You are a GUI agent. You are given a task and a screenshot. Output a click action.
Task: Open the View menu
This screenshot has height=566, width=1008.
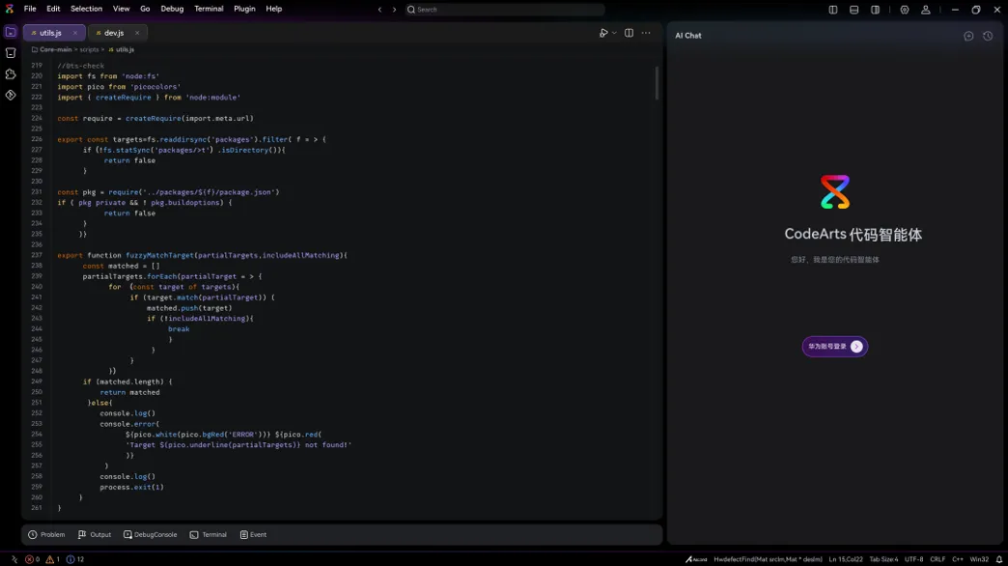(121, 9)
